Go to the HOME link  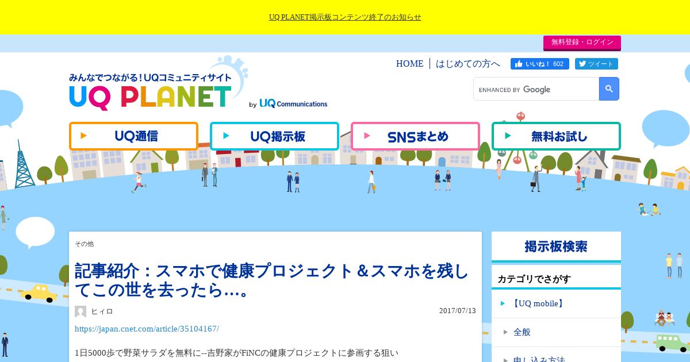409,64
